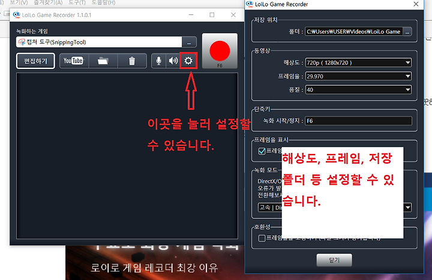Image resolution: width=432 pixels, height=280 pixels.
Task: Toggle microphone recording icon
Action: click(x=158, y=61)
